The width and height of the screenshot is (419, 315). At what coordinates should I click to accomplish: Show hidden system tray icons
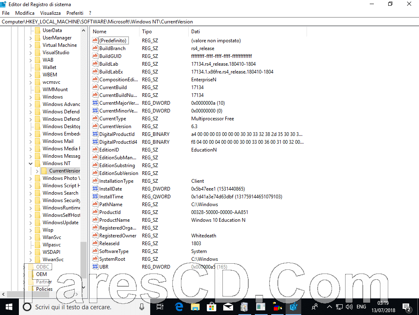click(329, 307)
